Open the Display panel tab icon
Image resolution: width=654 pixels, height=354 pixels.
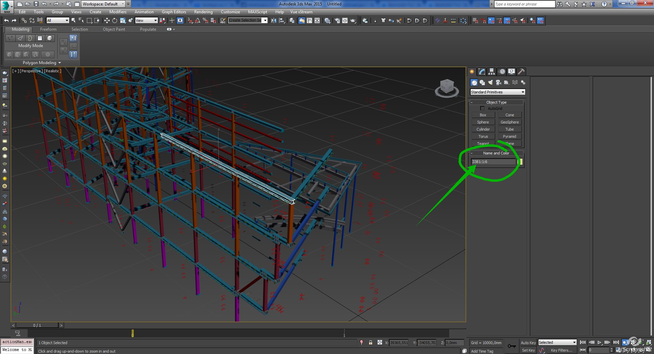(x=512, y=72)
